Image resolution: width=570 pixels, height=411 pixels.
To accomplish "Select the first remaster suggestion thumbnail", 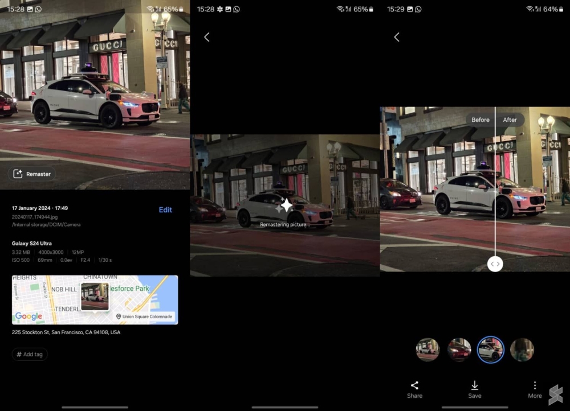I will point(428,350).
